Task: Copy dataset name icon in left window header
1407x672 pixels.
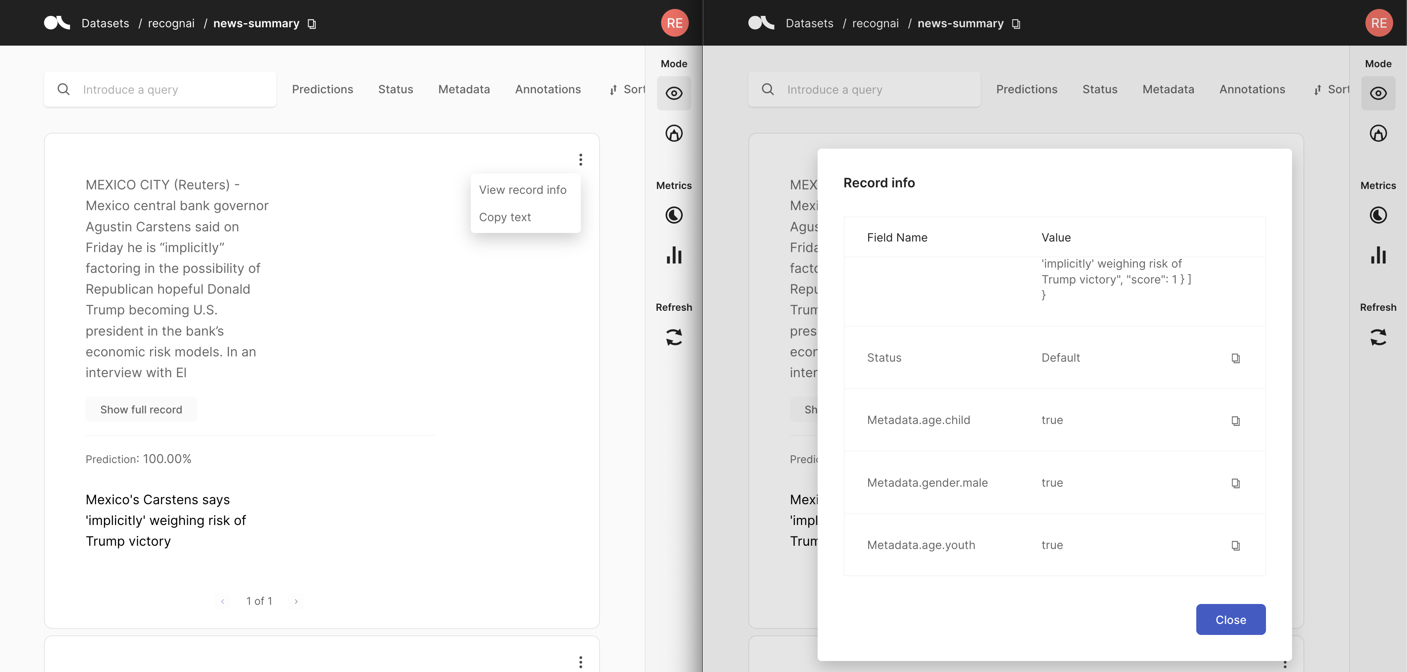Action: (x=312, y=24)
